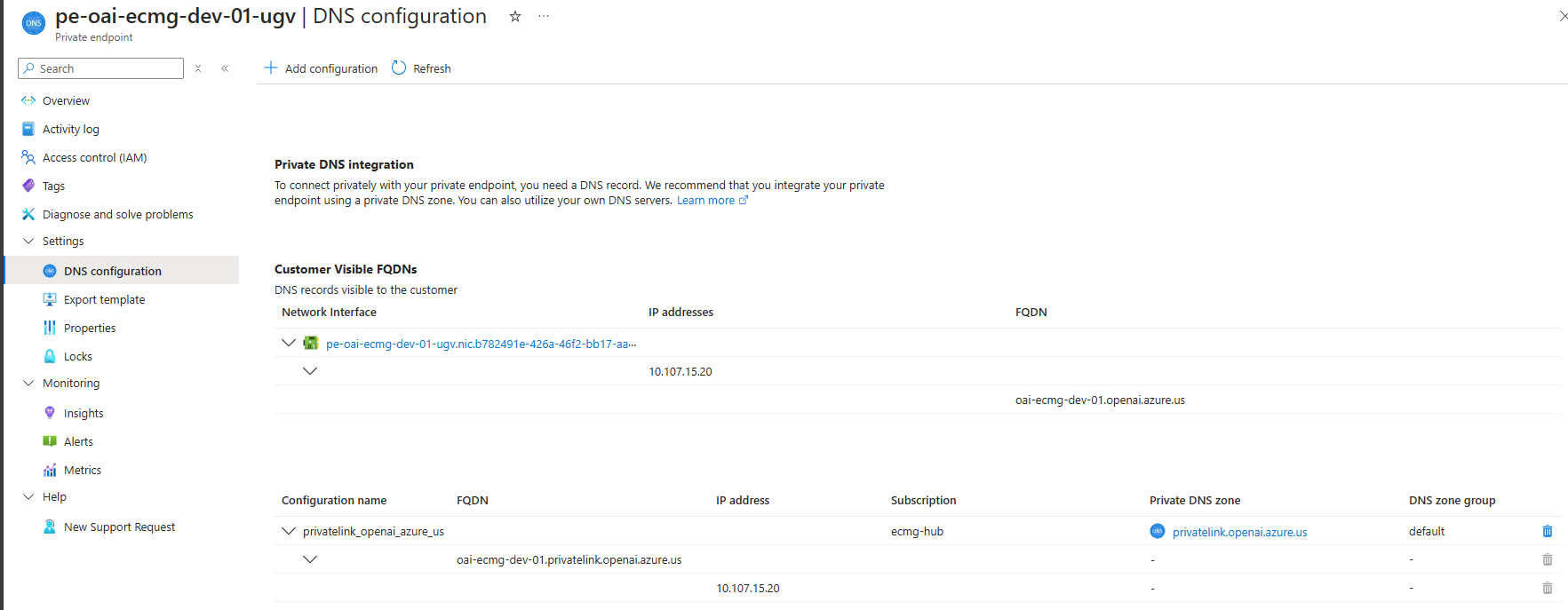1568x610 pixels.
Task: Click the New Support Request icon
Action: [x=50, y=527]
